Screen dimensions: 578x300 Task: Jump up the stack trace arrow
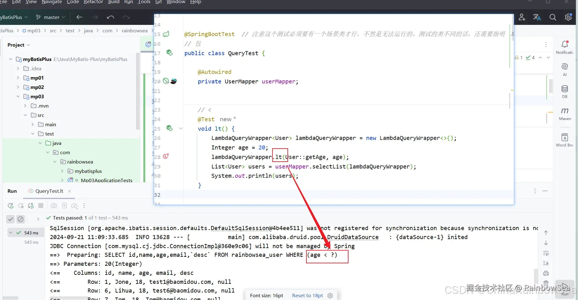coord(546,233)
